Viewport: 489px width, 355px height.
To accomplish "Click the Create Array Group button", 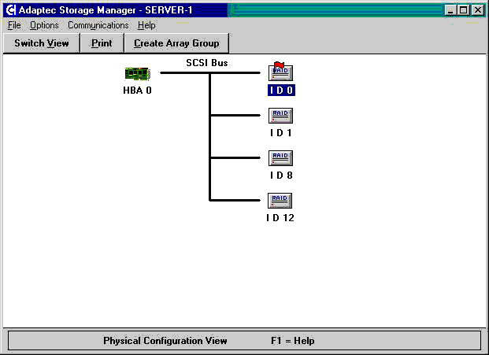I will 176,43.
